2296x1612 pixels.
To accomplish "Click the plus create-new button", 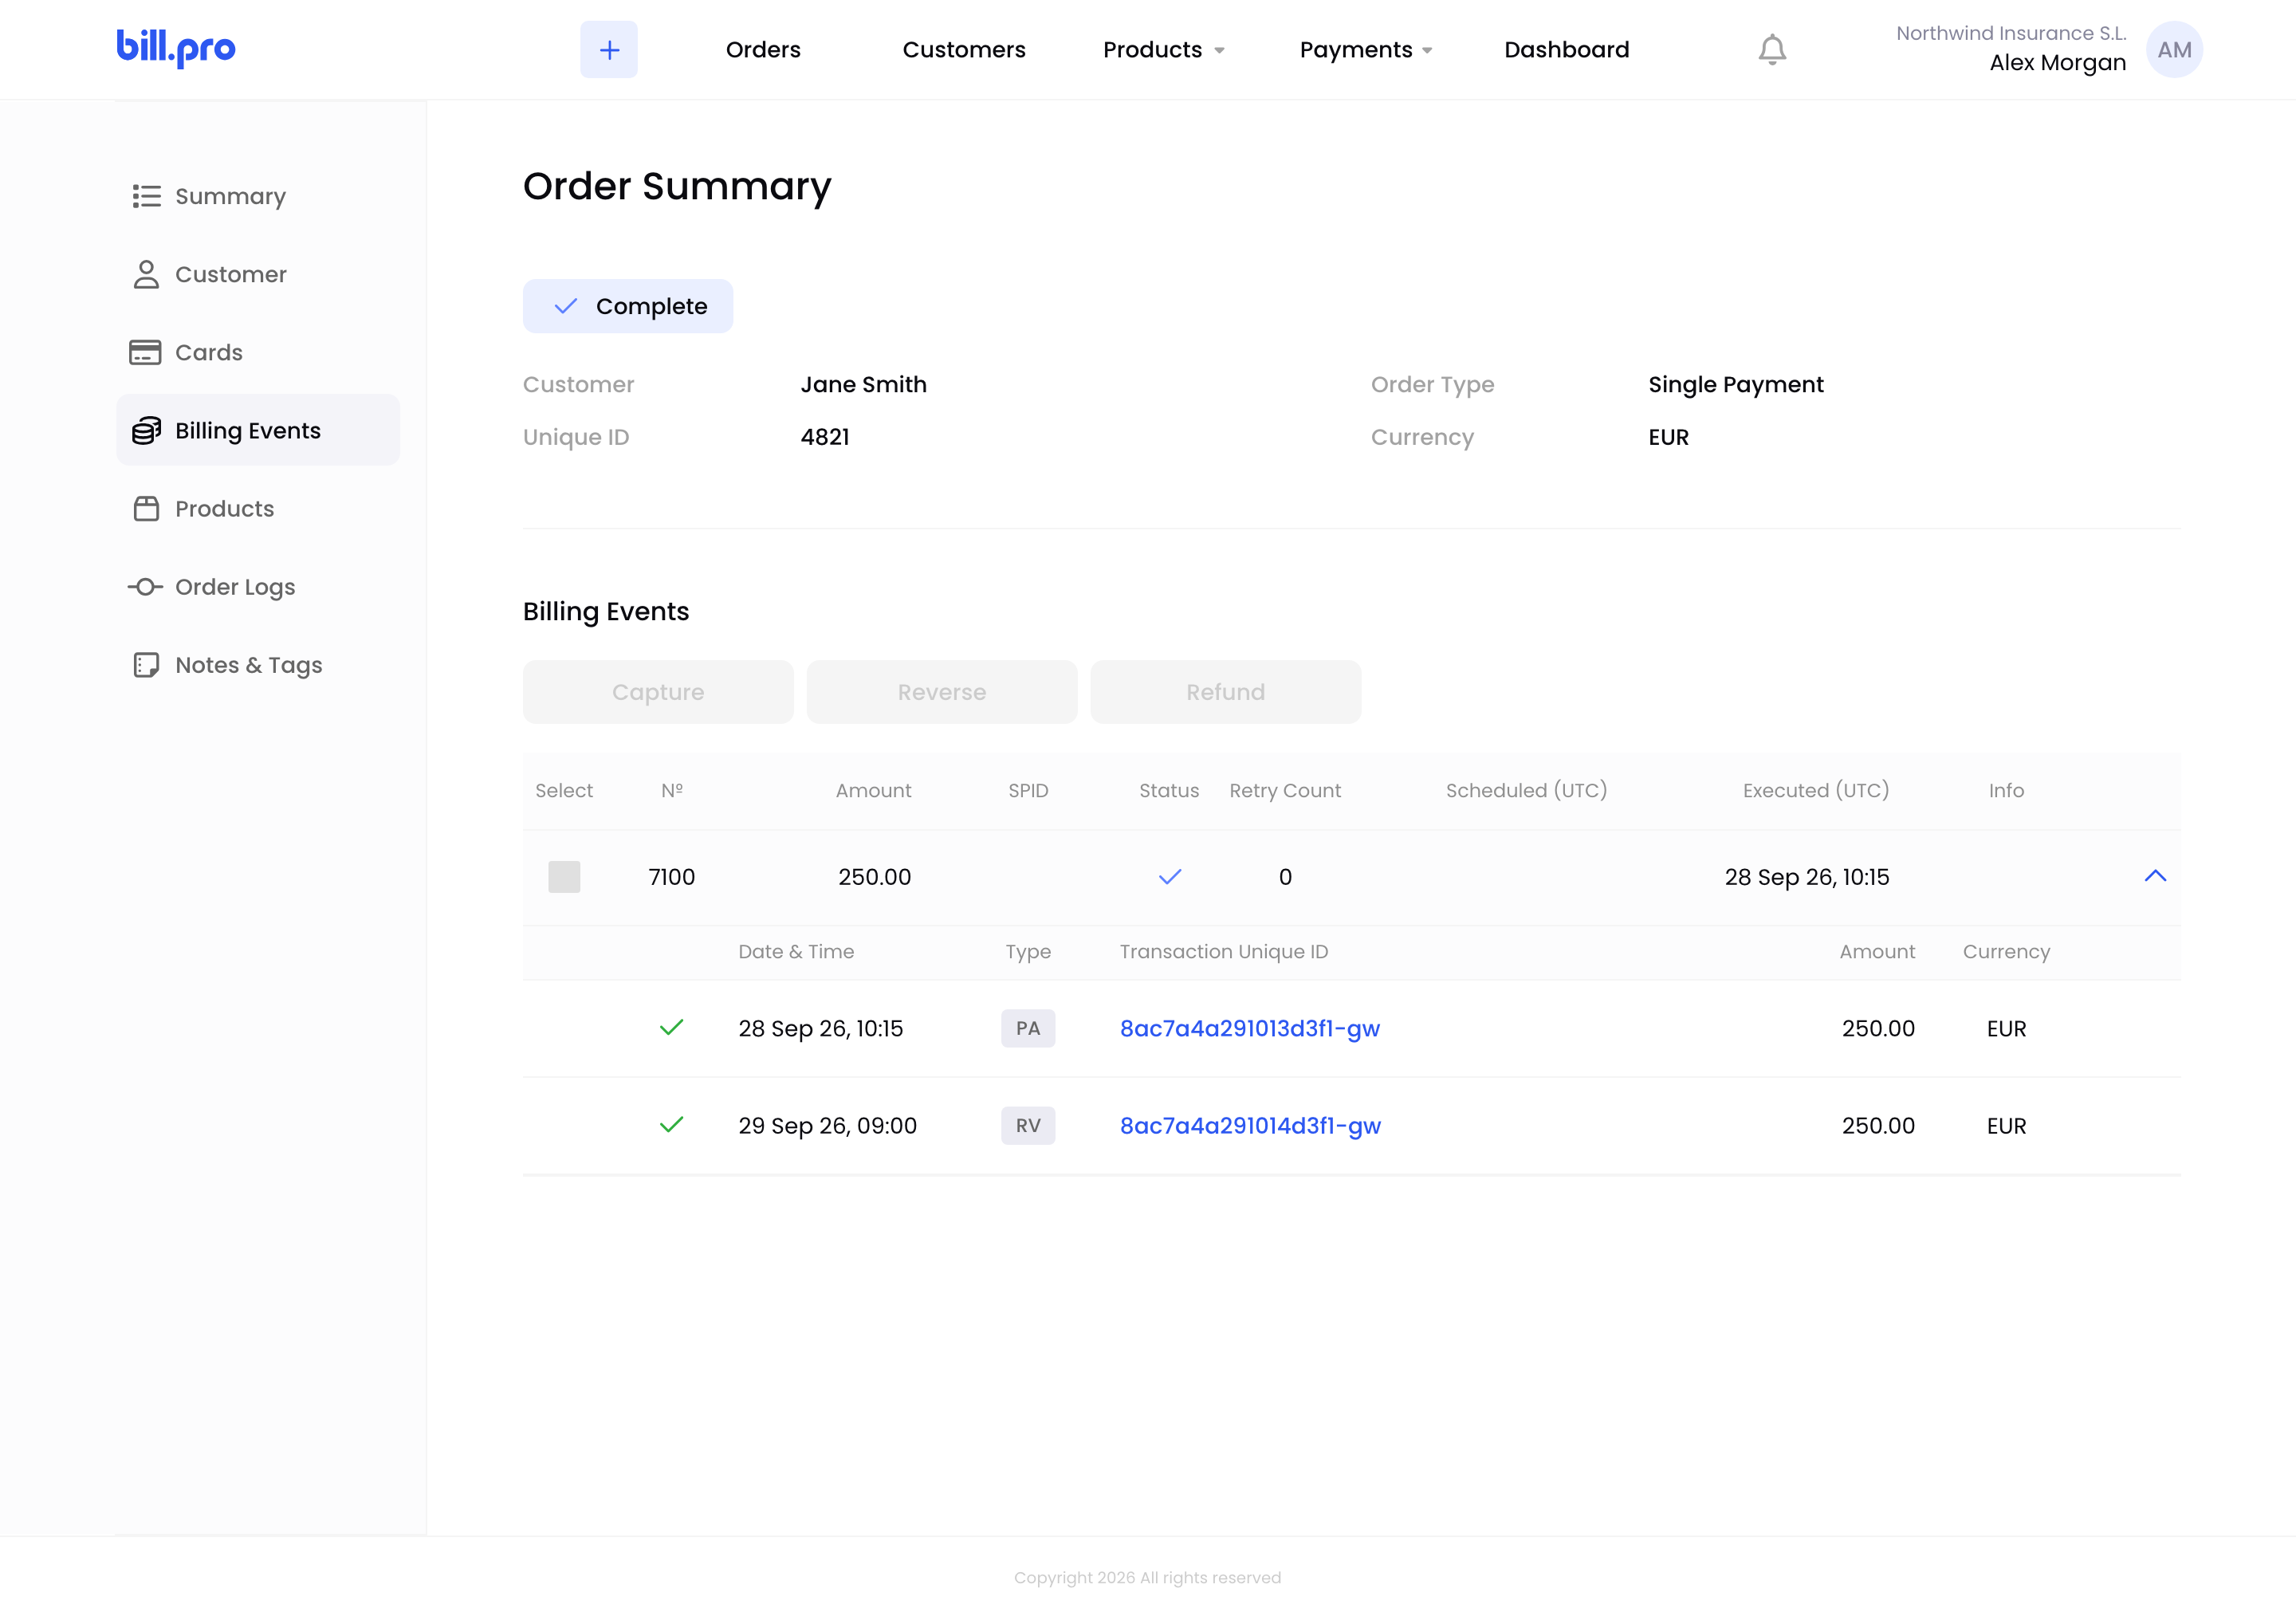I will (609, 49).
